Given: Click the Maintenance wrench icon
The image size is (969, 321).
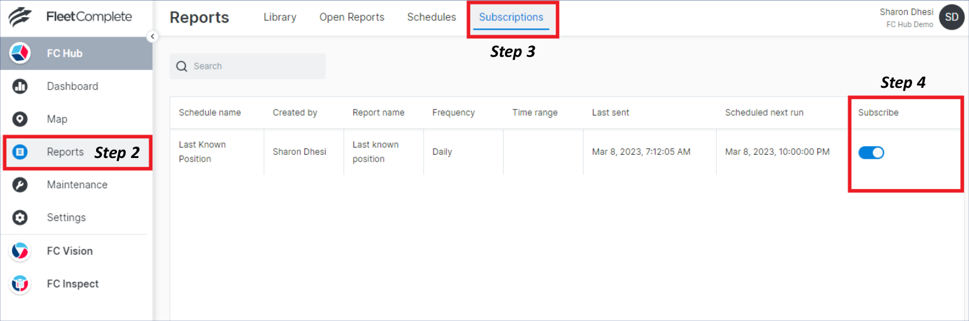Looking at the screenshot, I should [20, 185].
